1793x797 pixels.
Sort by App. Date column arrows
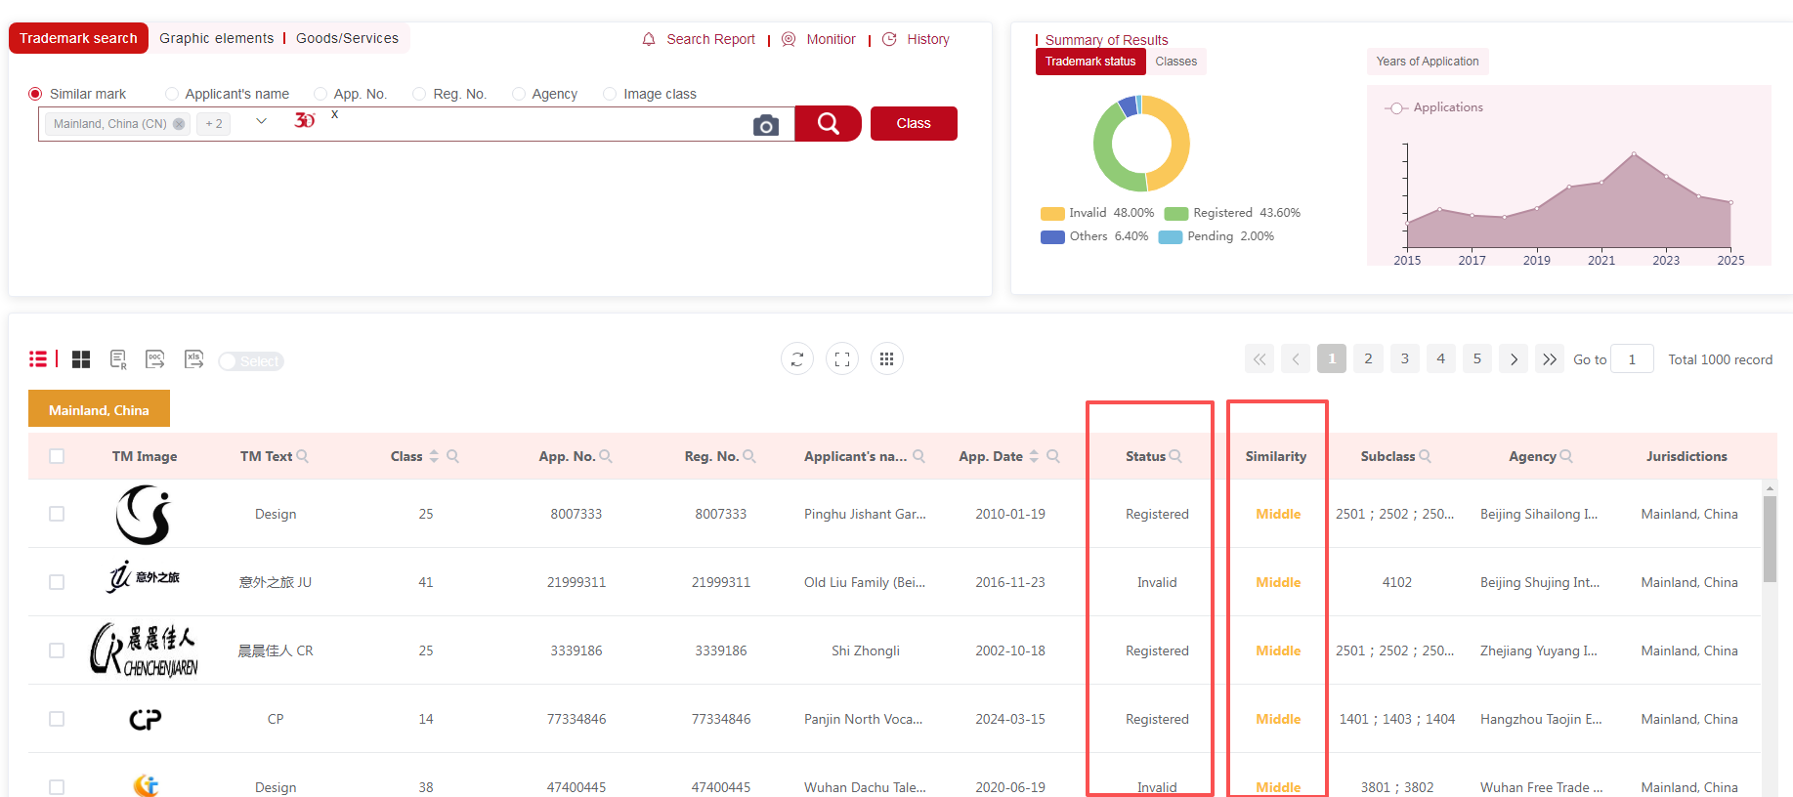[1034, 456]
